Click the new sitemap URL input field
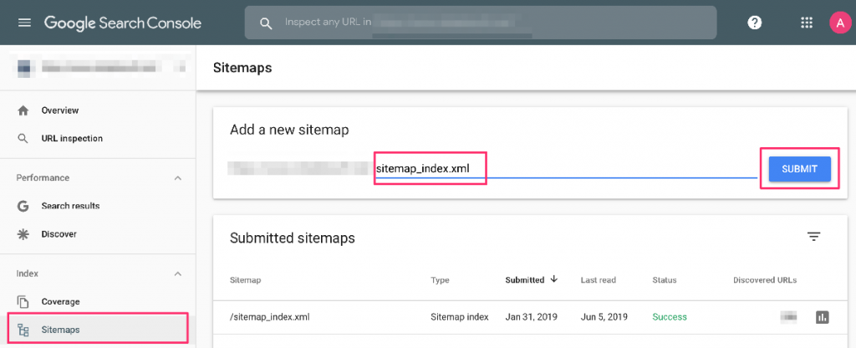 point(566,169)
